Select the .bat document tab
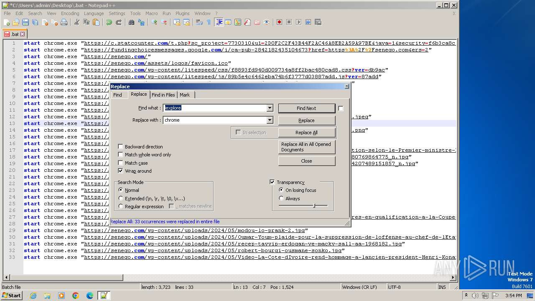Screen dimensions: 535x301 coord(14,34)
